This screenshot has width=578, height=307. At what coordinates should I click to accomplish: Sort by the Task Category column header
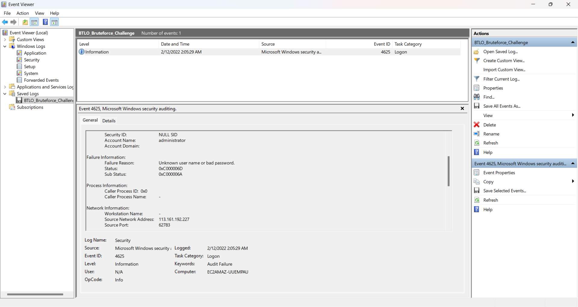coord(426,44)
